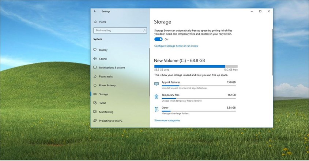Open Other storage category details
Image resolution: width=309 pixels, height=161 pixels.
(x=195, y=110)
